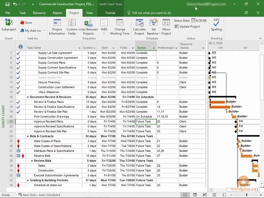Click the zoom out minus button
The height and width of the screenshot is (198, 264).
pos(231,195)
